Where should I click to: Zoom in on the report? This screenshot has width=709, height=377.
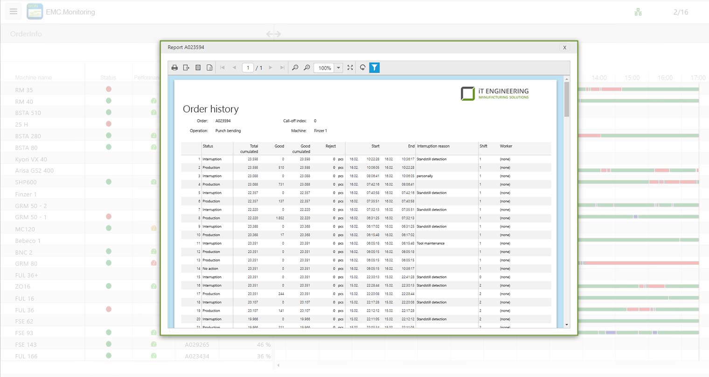point(307,68)
